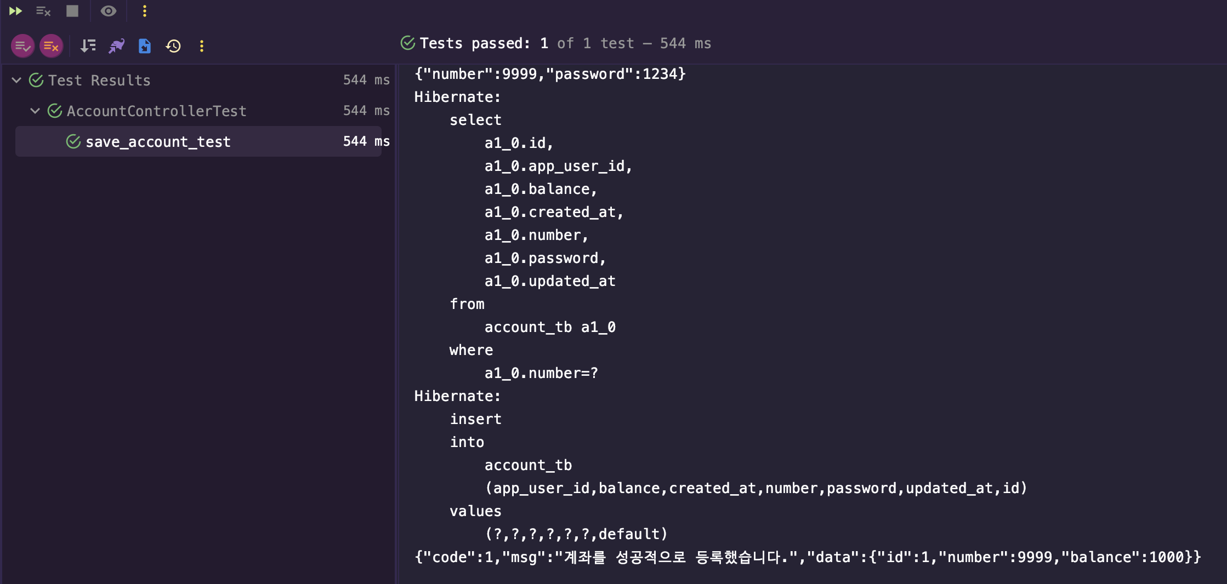This screenshot has height=584, width=1227.
Task: Click the green check beside save_account_test
Action: point(73,142)
